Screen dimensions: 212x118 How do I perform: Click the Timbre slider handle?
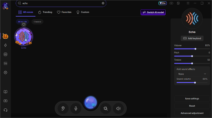tap(192, 63)
